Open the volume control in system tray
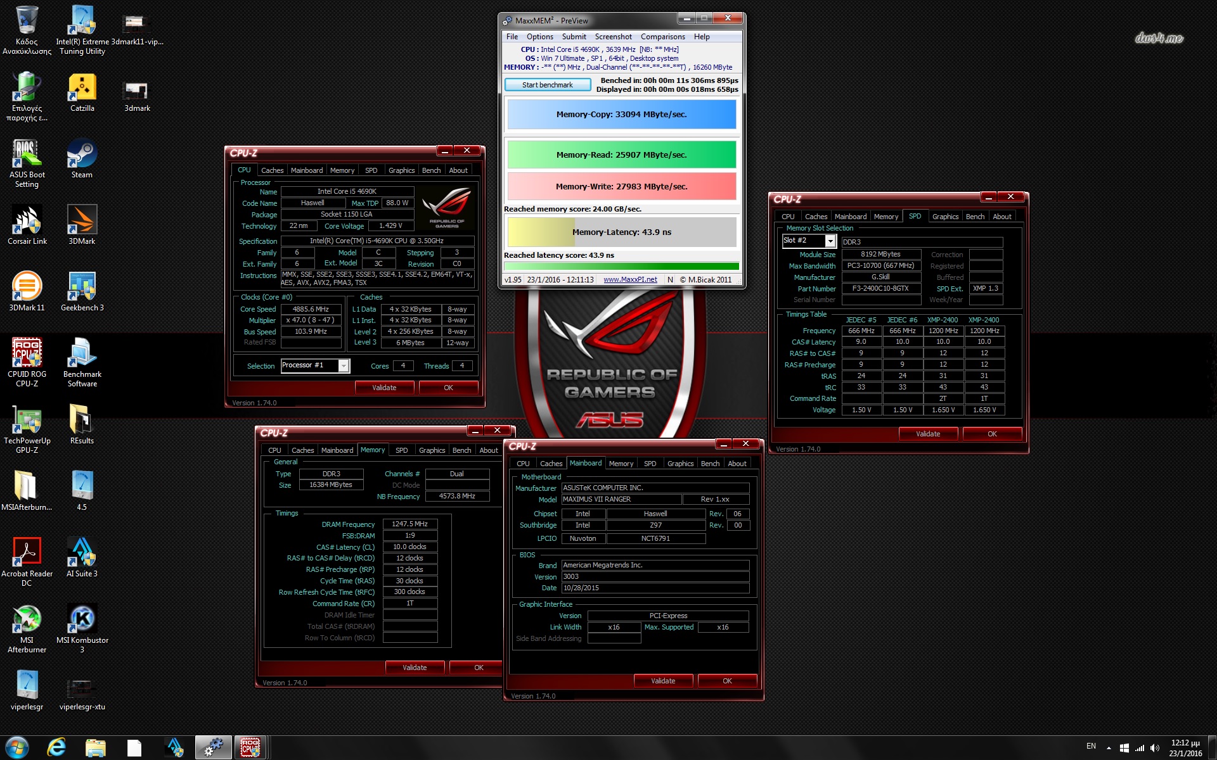 (x=1154, y=748)
